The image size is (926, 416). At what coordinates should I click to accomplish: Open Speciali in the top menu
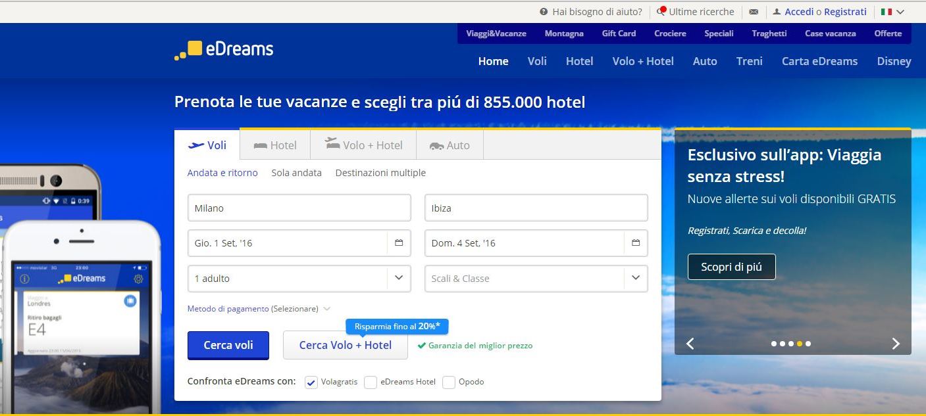pos(719,34)
